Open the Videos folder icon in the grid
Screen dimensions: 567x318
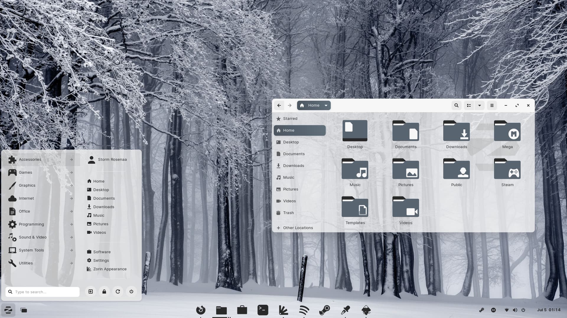(x=406, y=207)
